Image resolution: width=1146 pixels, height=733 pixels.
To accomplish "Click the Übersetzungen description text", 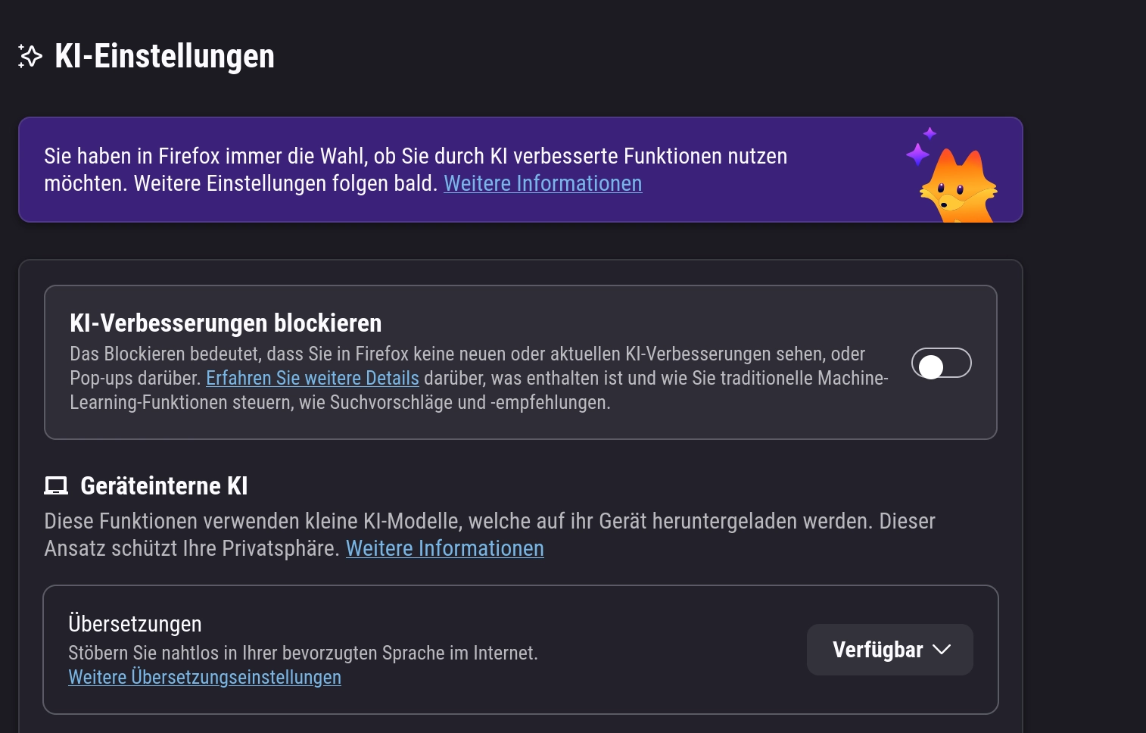I will coord(303,653).
